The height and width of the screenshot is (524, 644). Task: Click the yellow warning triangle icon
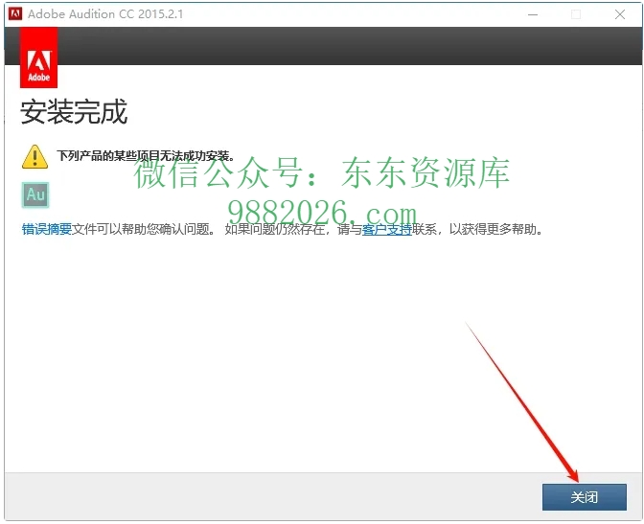35,155
